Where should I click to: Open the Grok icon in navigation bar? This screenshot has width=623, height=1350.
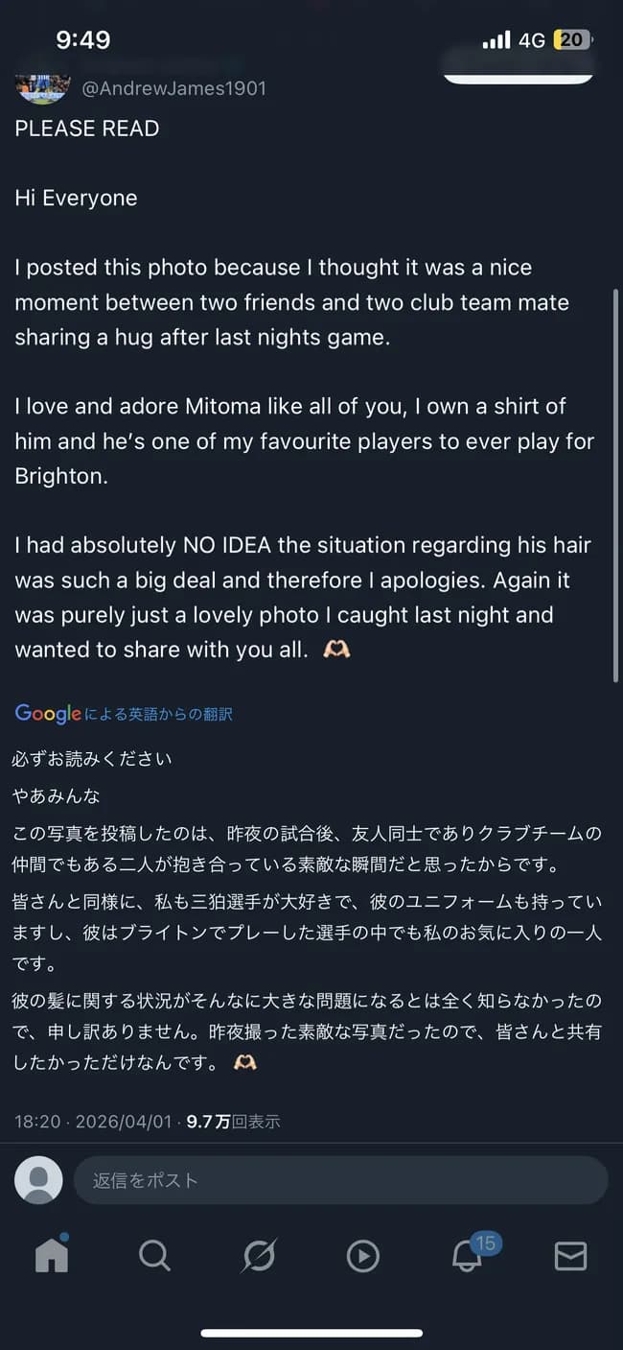(x=259, y=1254)
